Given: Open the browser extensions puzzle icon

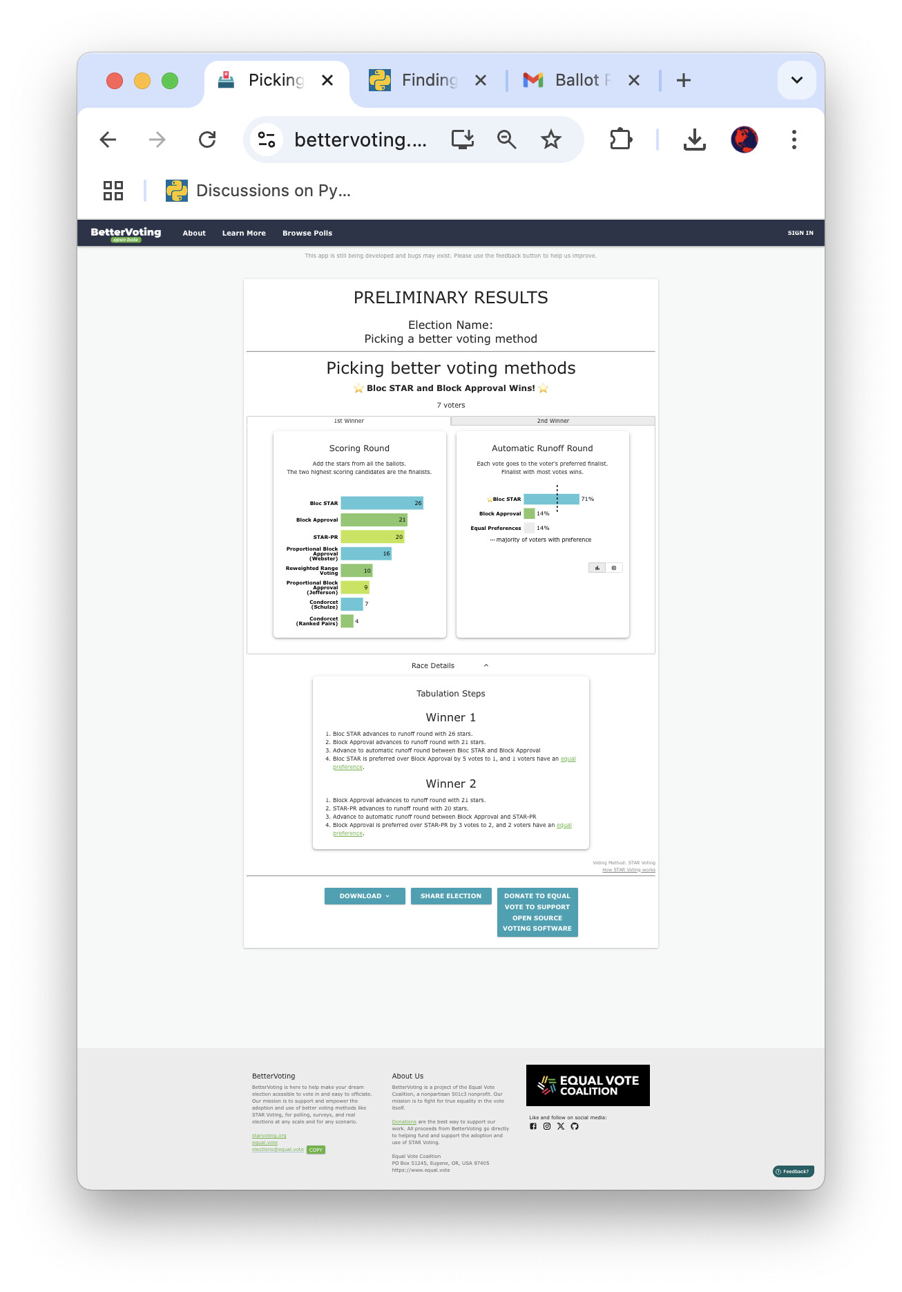Looking at the screenshot, I should [x=620, y=140].
